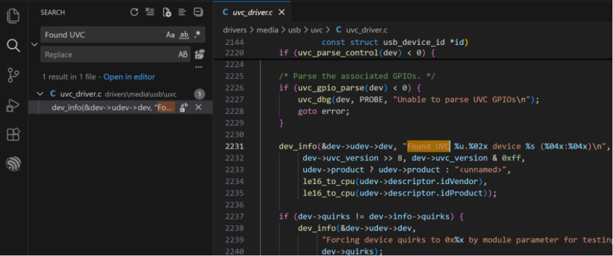This screenshot has height=256, width=613.
Task: Switch results to view as tree
Action: [x=182, y=12]
